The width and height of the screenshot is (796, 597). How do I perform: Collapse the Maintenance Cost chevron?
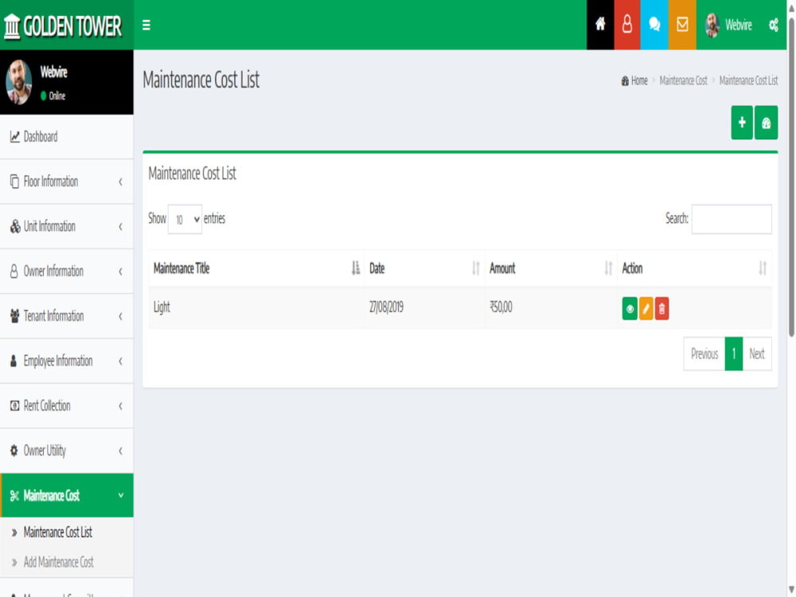coord(120,495)
